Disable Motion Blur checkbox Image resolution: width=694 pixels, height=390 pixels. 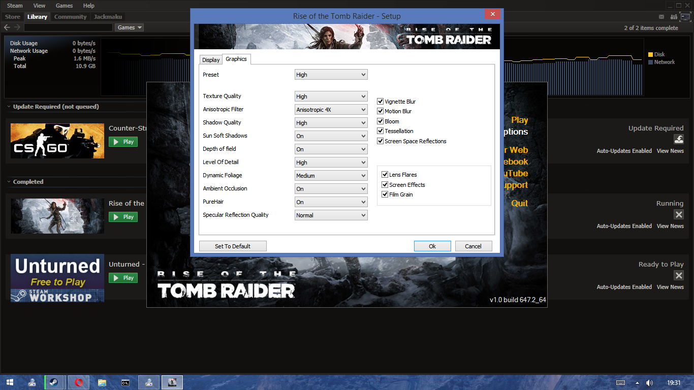point(380,111)
